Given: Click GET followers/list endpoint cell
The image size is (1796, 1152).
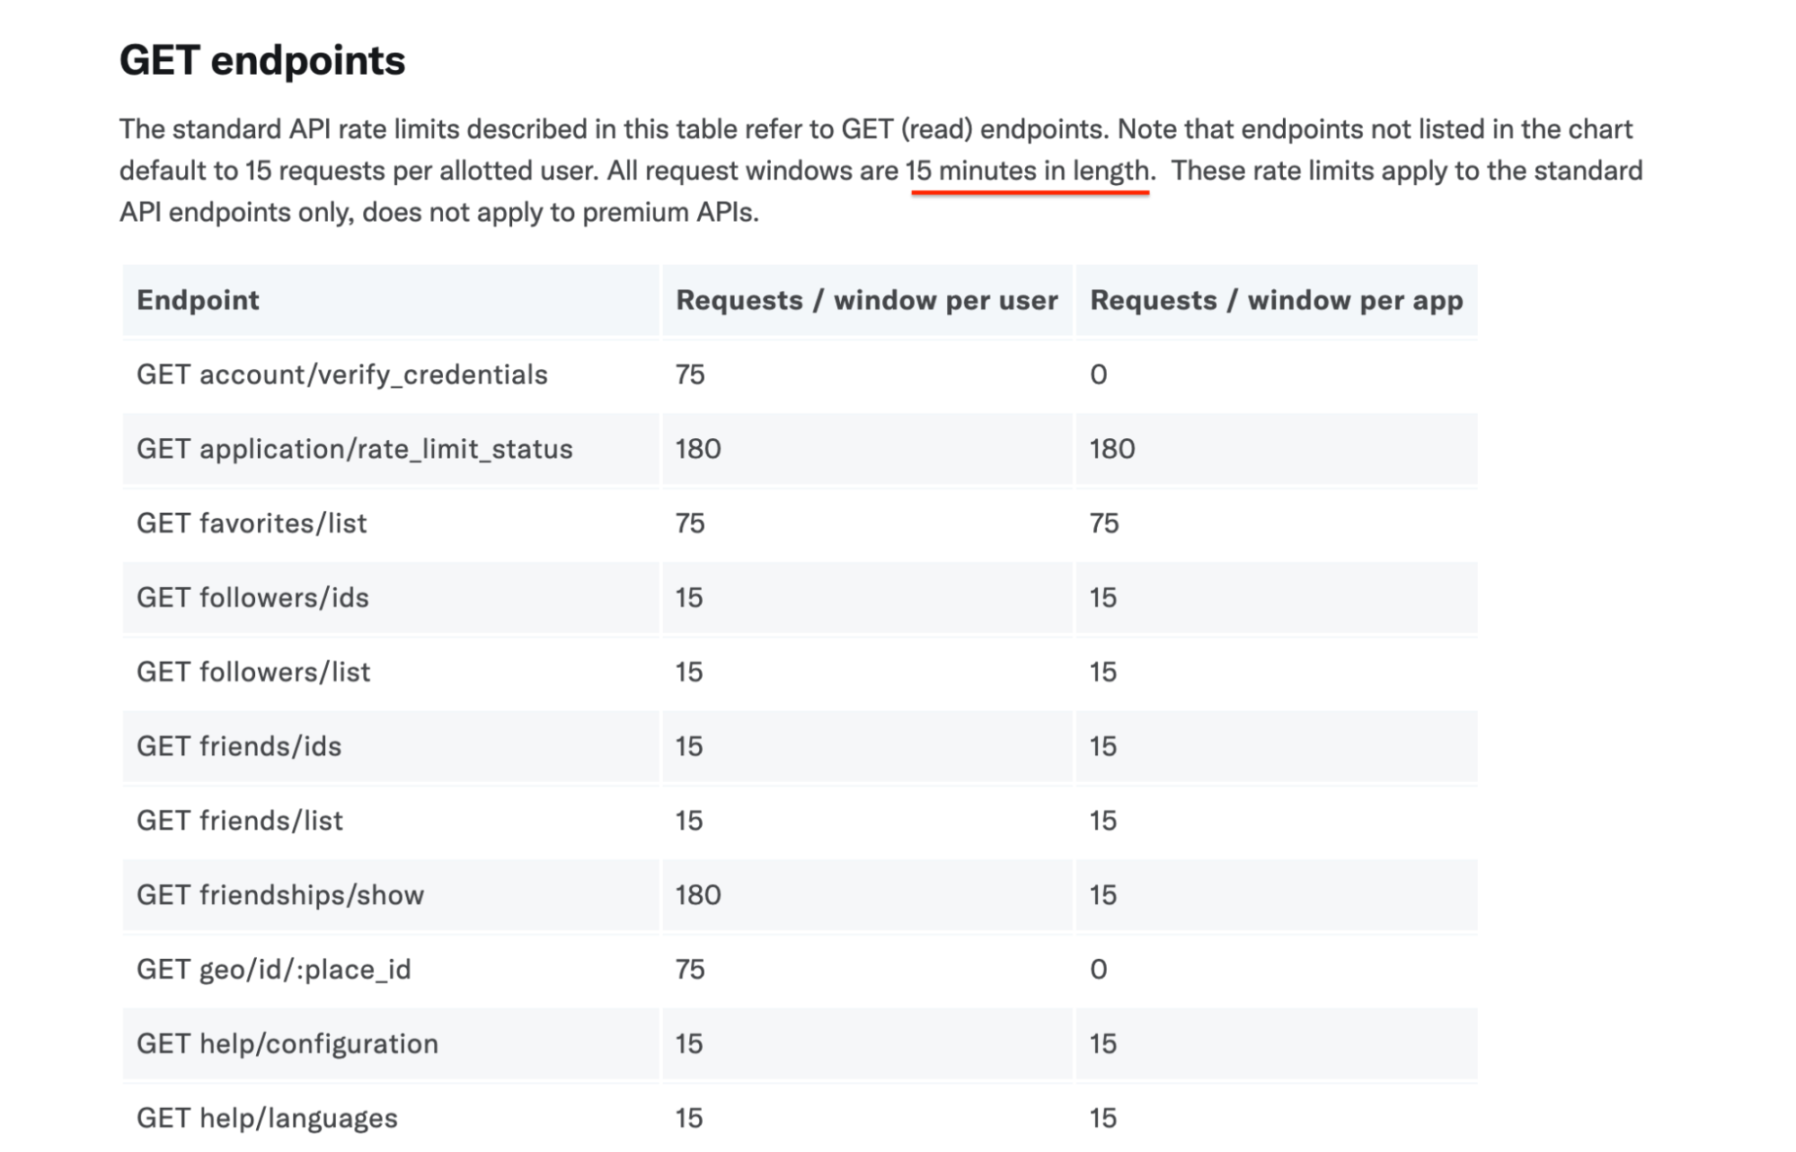Looking at the screenshot, I should tap(253, 673).
